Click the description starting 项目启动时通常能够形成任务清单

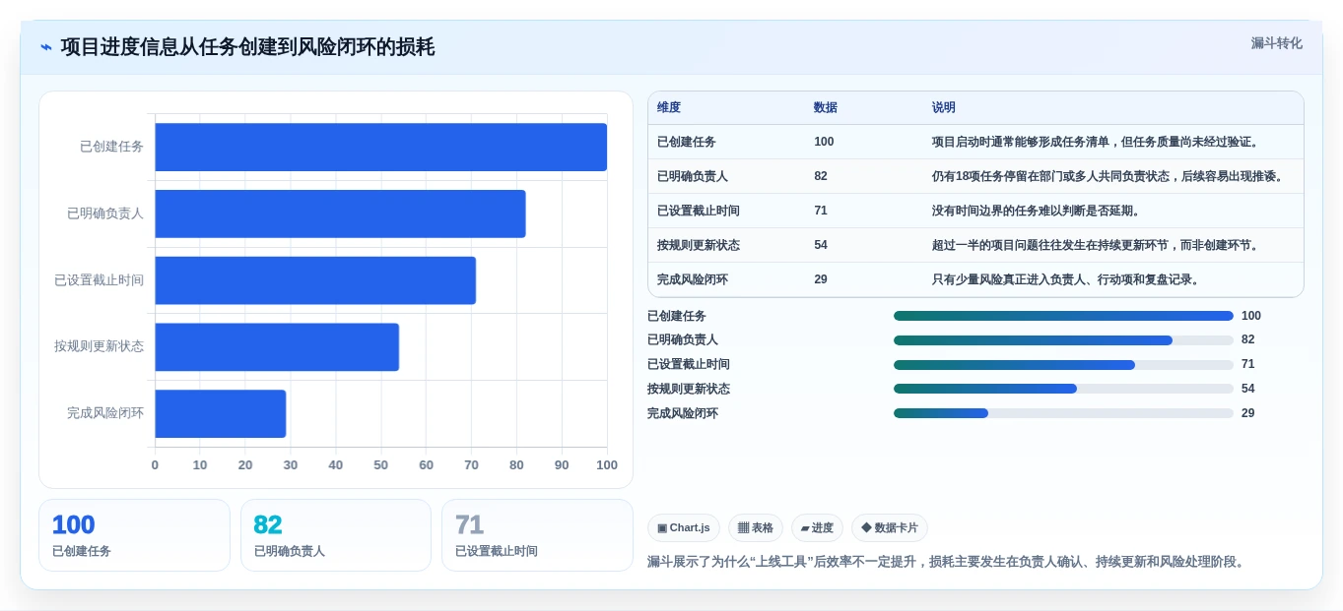click(1096, 142)
